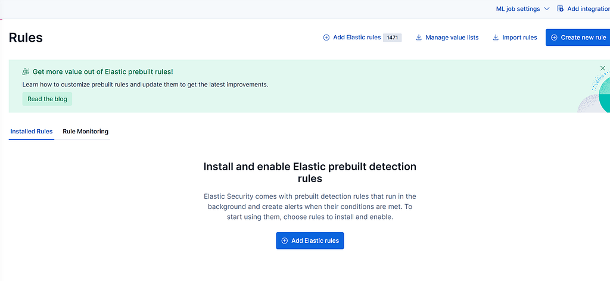Open the ML job settings dropdown

point(518,9)
